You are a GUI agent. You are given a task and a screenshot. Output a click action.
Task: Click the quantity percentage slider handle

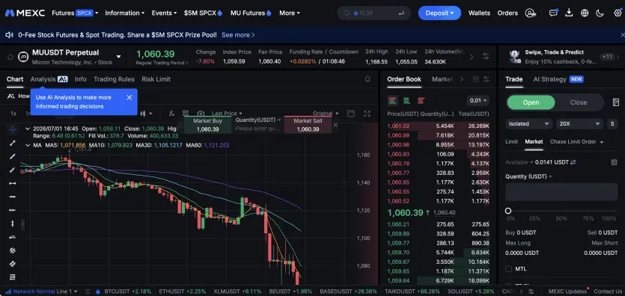tap(508, 211)
